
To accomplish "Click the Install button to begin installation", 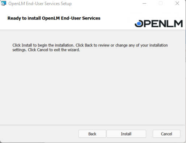I will pyautogui.click(x=126, y=134).
